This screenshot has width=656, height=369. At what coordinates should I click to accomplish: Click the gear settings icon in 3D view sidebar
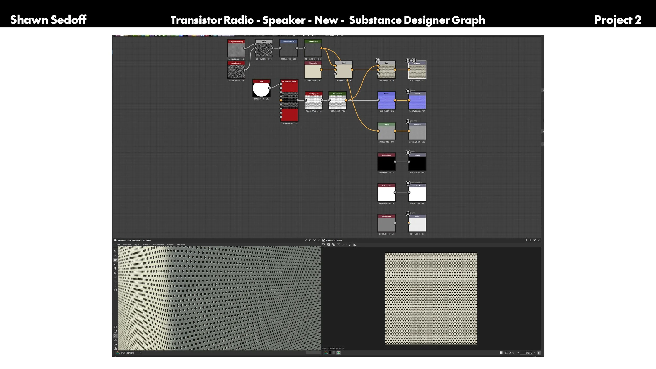[x=115, y=273]
